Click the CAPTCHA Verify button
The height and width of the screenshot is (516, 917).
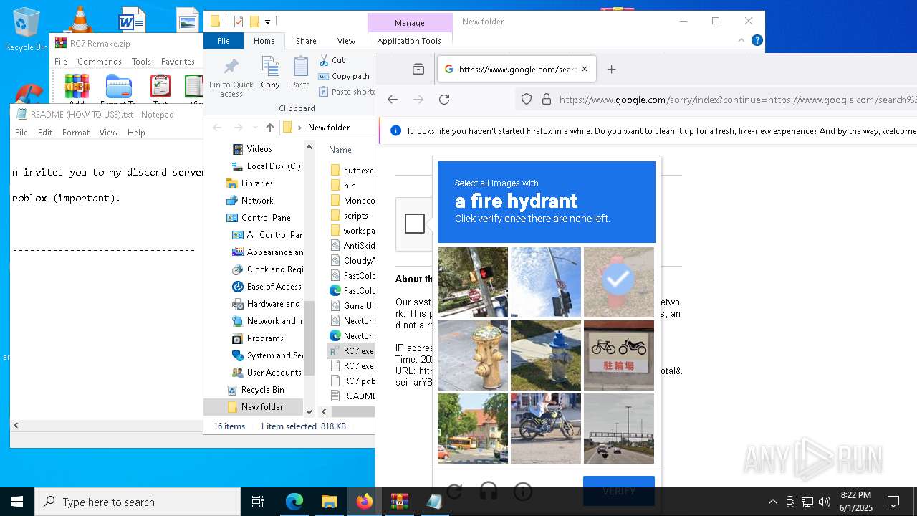[x=619, y=491]
